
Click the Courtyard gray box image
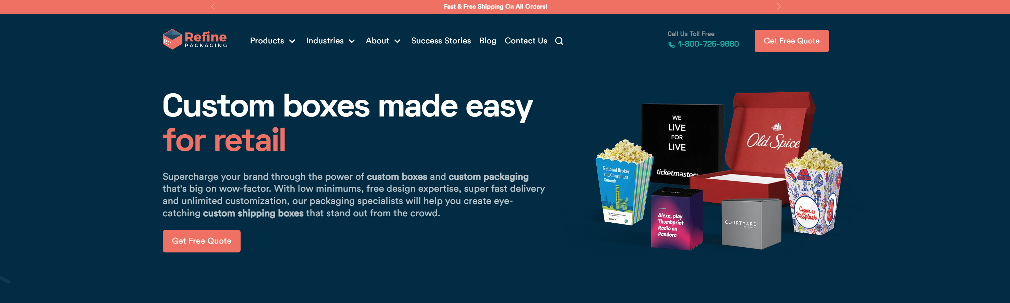coord(751,224)
